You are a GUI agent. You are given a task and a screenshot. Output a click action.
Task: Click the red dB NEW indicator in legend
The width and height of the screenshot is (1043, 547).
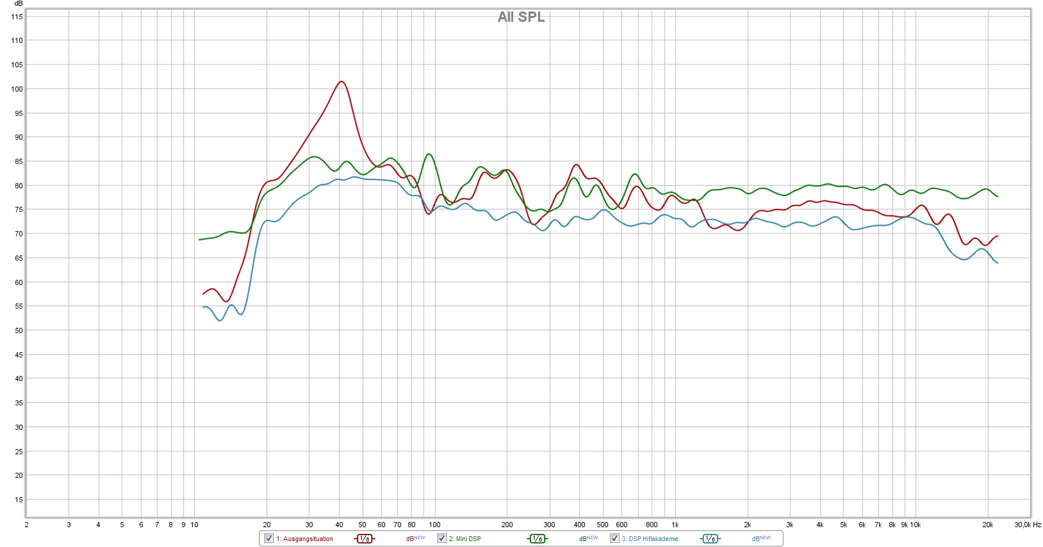tap(415, 539)
